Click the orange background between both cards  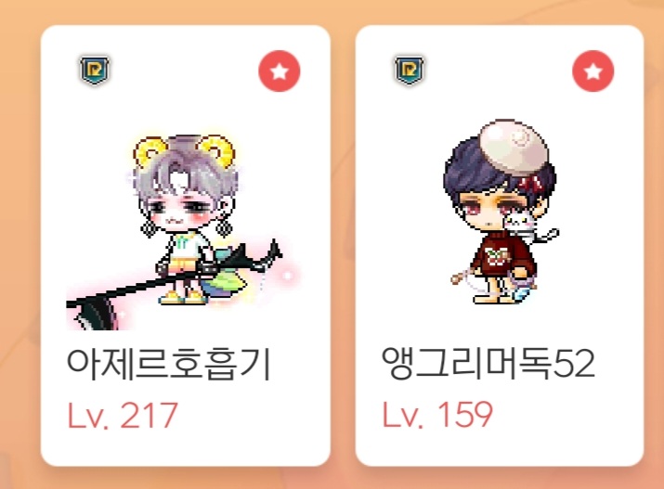pos(343,245)
